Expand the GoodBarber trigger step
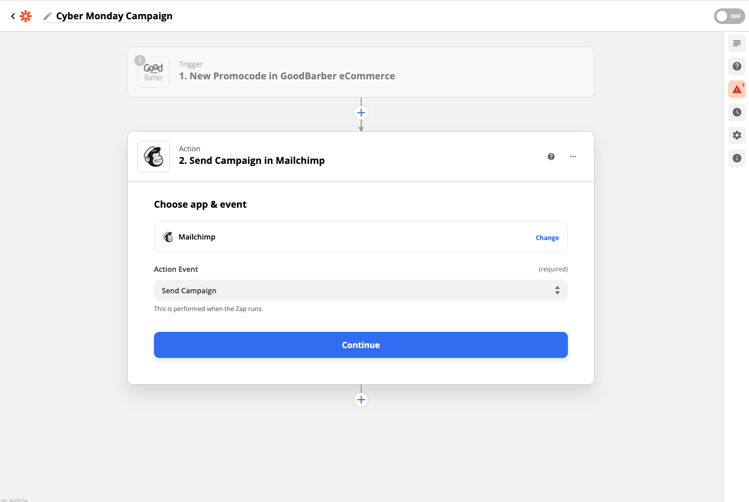 click(x=360, y=72)
